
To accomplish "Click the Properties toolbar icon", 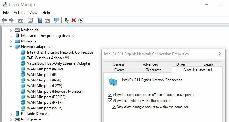I will click(30, 20).
